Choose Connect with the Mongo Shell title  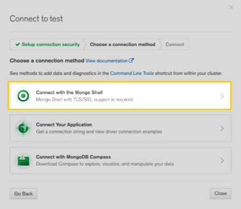[70, 93]
